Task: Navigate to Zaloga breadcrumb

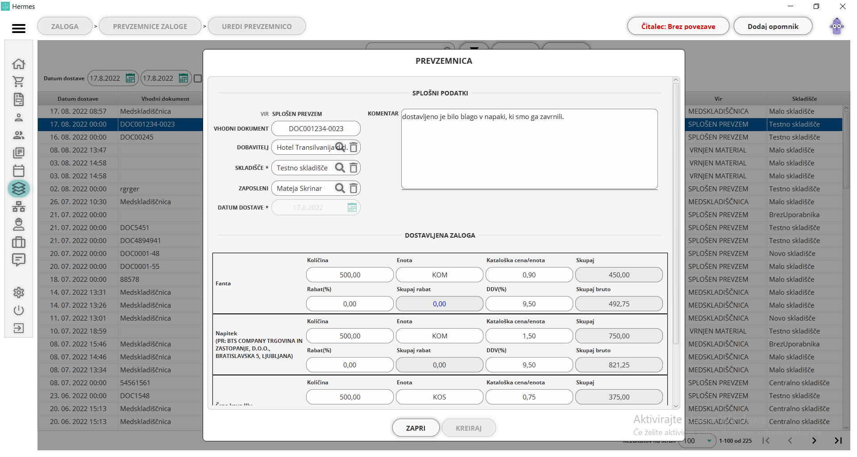Action: pos(65,26)
